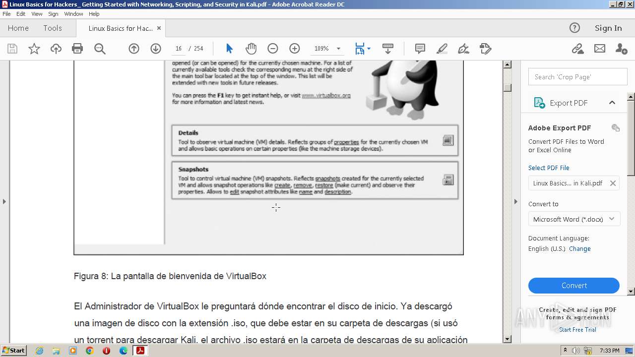Go to previous page arrow
Screen dimensions: 635x357
pyautogui.click(x=134, y=49)
